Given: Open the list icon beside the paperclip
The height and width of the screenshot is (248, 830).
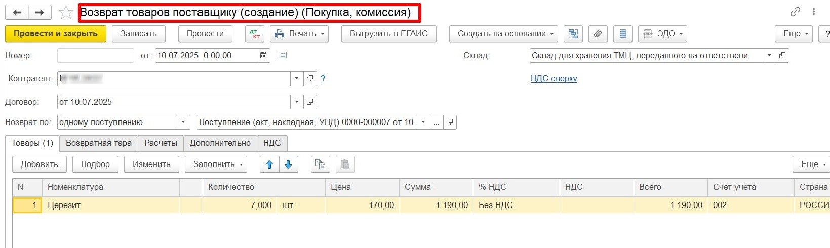Looking at the screenshot, I should tap(623, 34).
